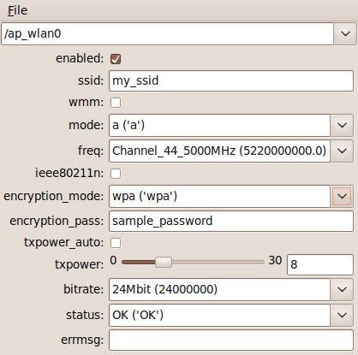Tick the ieee80211n checkbox

(116, 174)
